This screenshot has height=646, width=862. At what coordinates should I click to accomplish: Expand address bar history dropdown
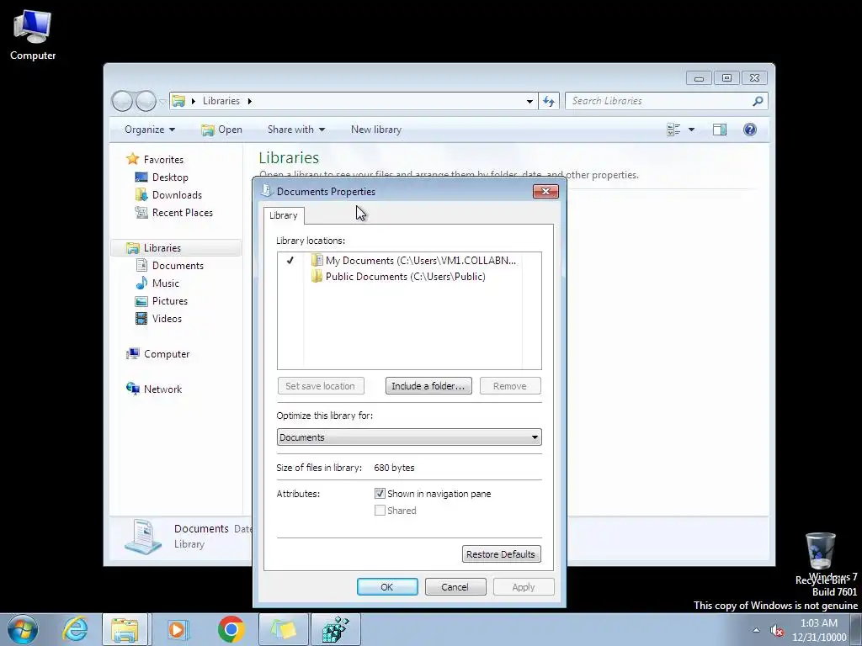[529, 101]
